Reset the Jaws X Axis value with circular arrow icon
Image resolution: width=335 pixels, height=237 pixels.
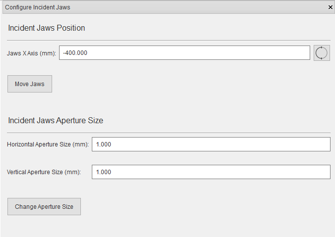tap(322, 53)
